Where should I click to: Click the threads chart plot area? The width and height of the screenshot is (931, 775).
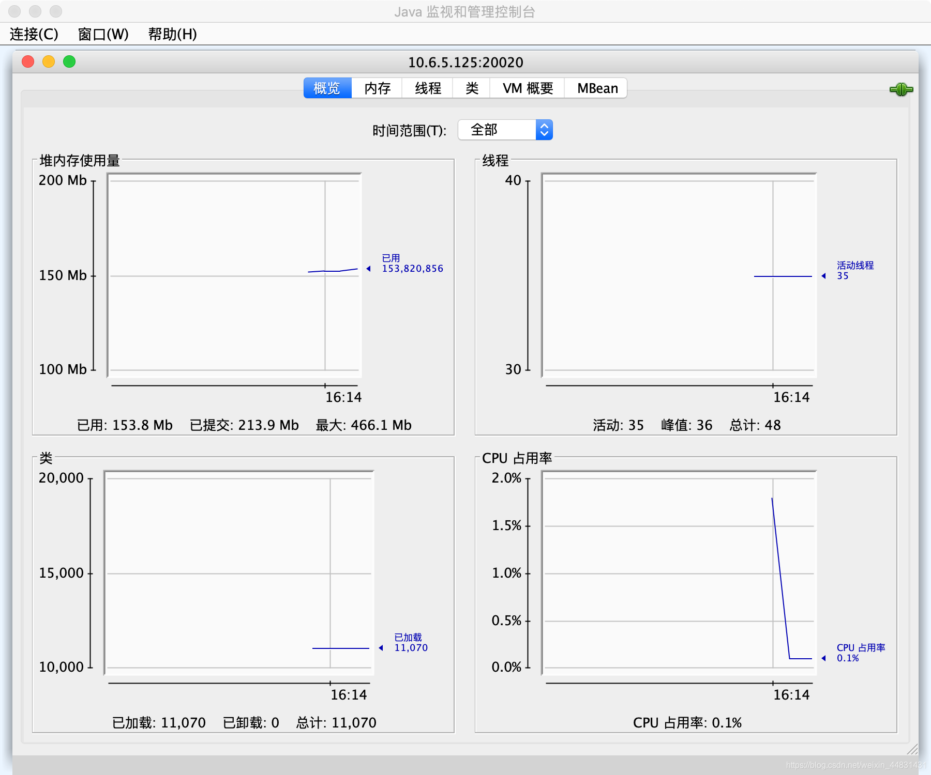(679, 275)
